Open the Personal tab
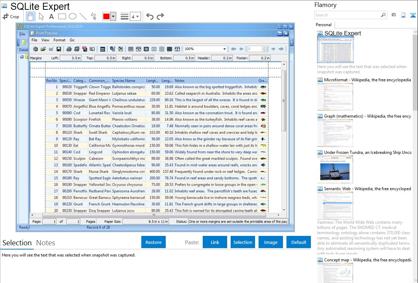 click(323, 25)
